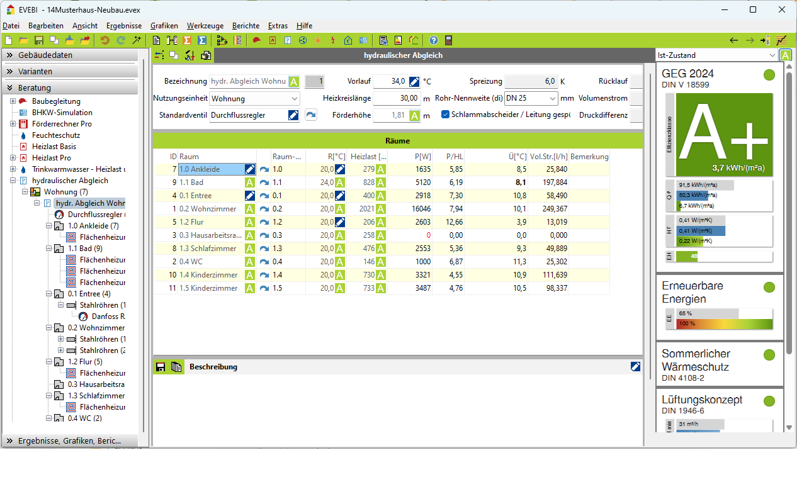Image resolution: width=797 pixels, height=482 pixels.
Task: Click the undo arrow icon
Action: pyautogui.click(x=105, y=40)
